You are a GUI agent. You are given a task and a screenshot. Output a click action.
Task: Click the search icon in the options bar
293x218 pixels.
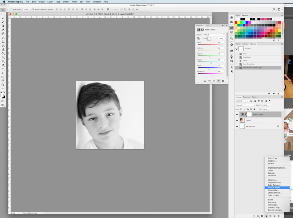click(274, 10)
